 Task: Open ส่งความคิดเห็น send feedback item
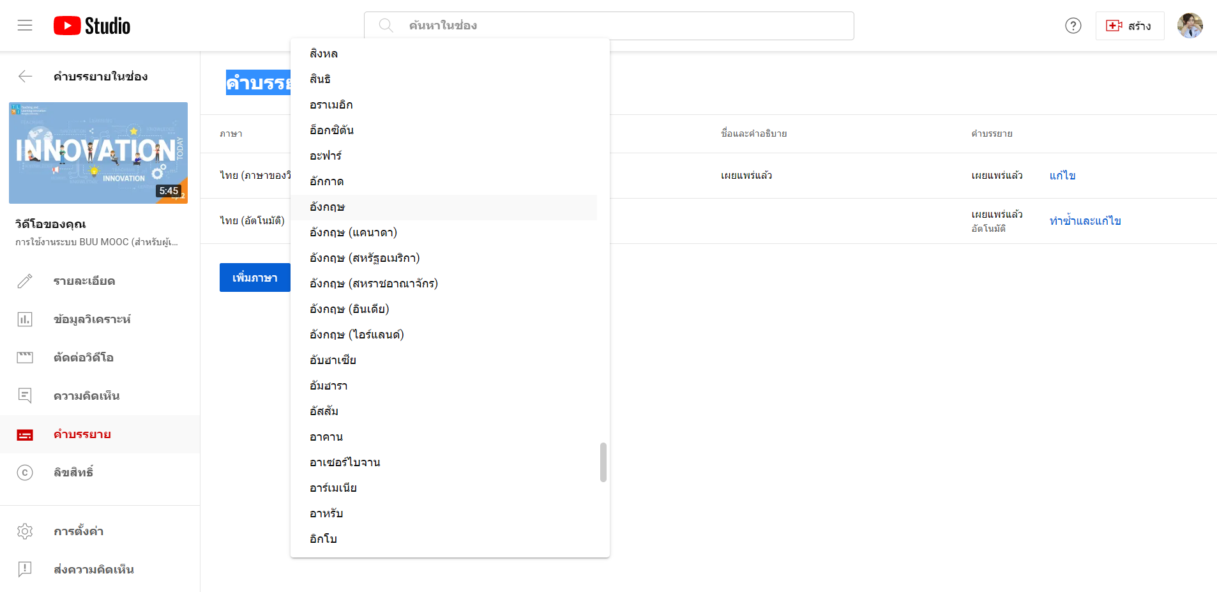93,570
